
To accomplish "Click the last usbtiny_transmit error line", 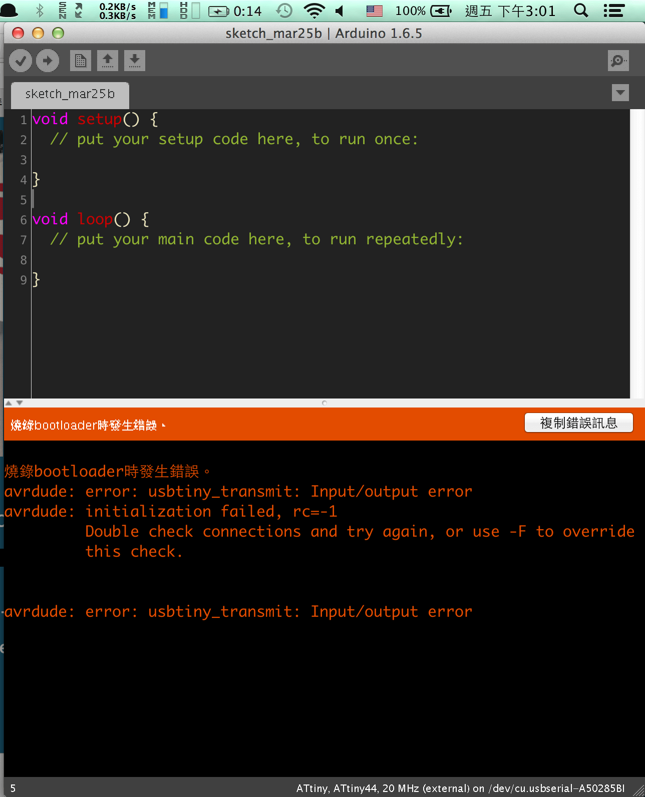I will [x=238, y=611].
